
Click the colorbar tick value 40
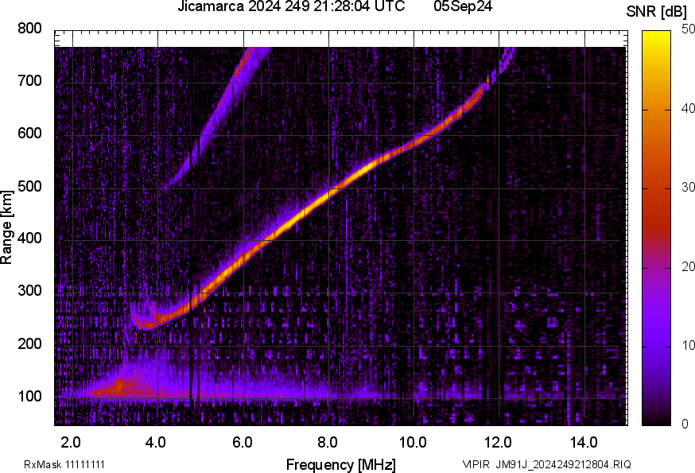[x=688, y=109]
